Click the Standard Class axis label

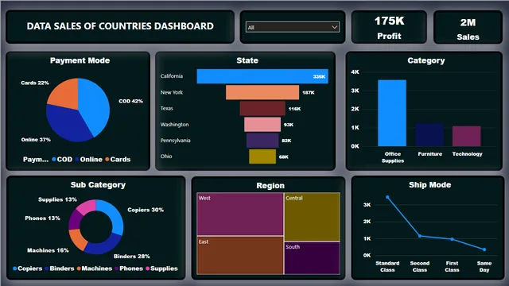tap(387, 267)
